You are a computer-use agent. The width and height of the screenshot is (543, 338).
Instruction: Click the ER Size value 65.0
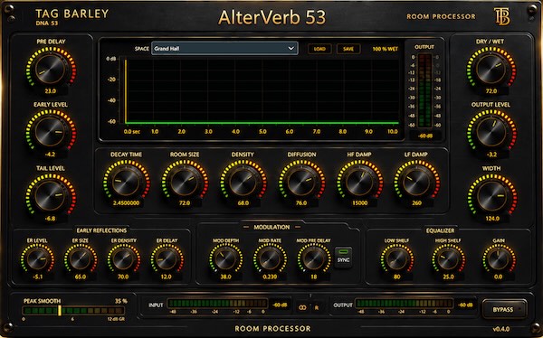point(81,277)
